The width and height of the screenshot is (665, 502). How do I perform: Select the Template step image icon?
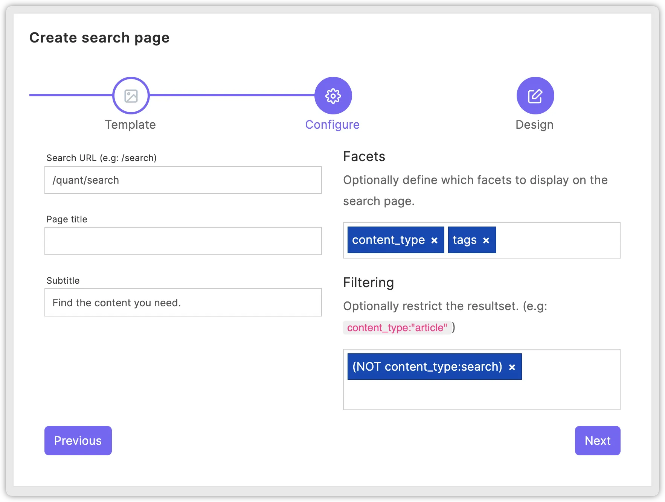point(131,95)
